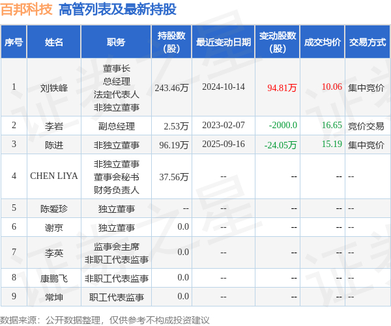
Task: Click the date 2024-10-14
Action: (x=224, y=87)
